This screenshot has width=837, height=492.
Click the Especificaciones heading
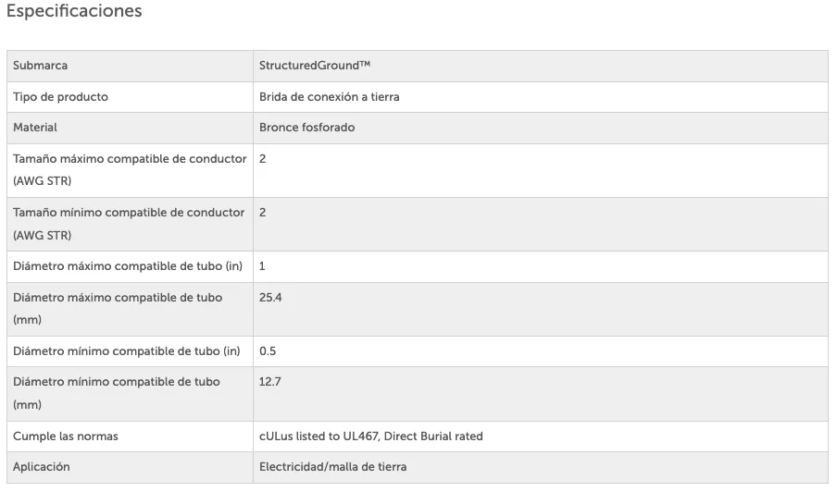coord(74,11)
